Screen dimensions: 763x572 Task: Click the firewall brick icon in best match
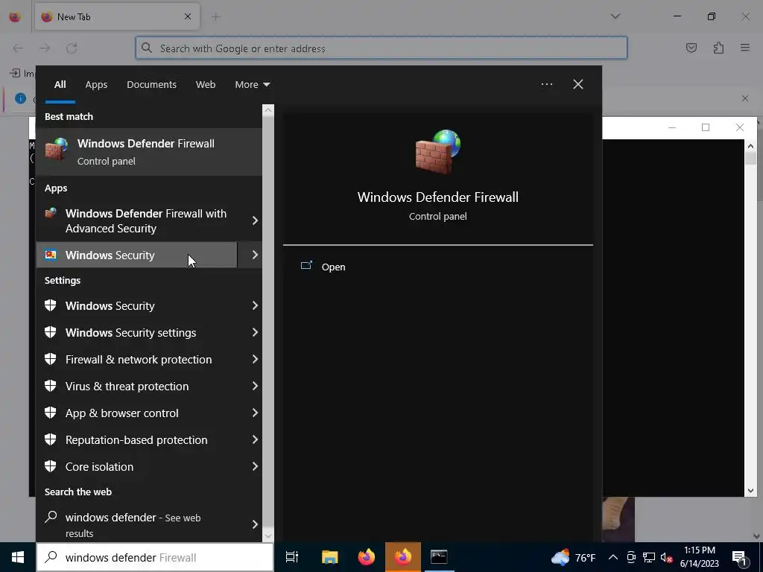pos(57,149)
